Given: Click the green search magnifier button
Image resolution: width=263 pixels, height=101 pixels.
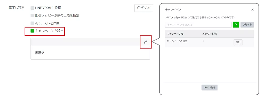Looking at the screenshot, I should [236, 25].
